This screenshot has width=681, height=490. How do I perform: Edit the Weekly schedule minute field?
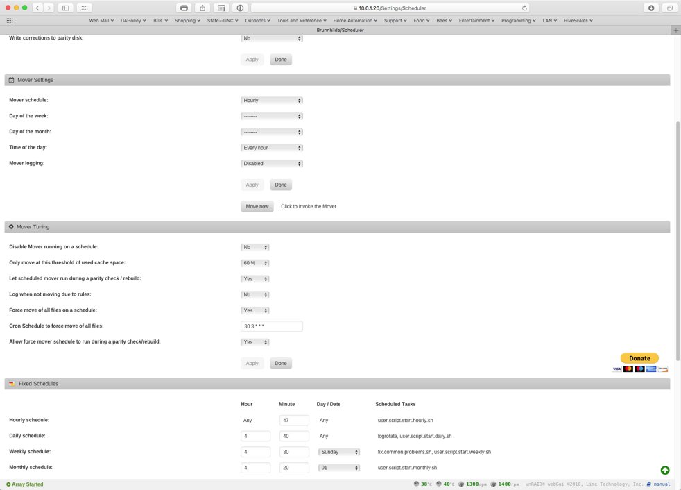coord(294,452)
